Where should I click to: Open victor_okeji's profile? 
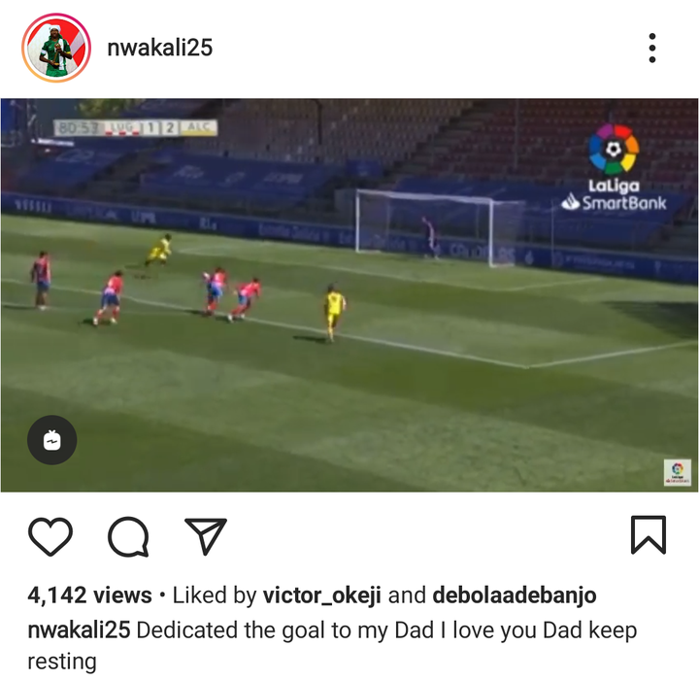(322, 595)
